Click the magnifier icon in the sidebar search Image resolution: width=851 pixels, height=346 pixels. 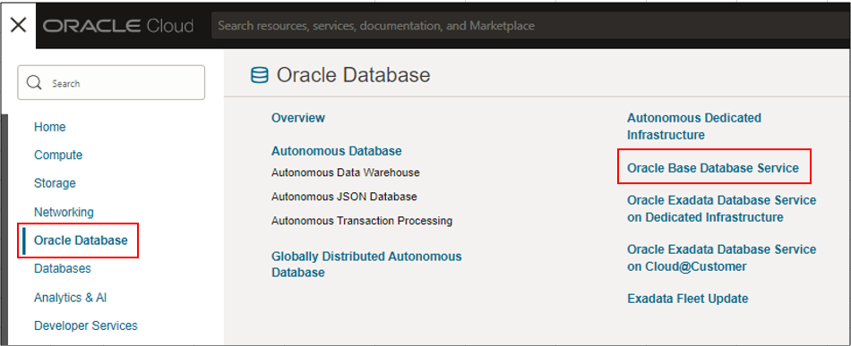34,83
